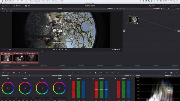Image resolution: width=180 pixels, height=101 pixels.
Task: Toggle the Scaling channel link
Action: click(116, 79)
